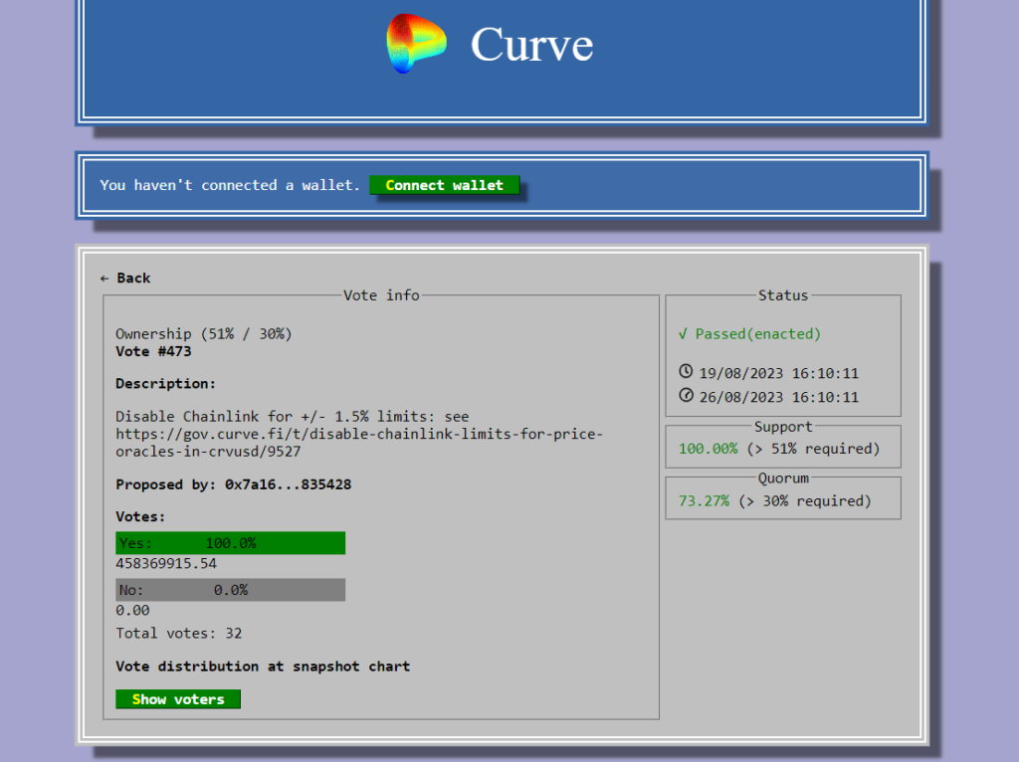Viewport: 1019px width, 762px height.
Task: Click the Back arrow icon
Action: 104,278
